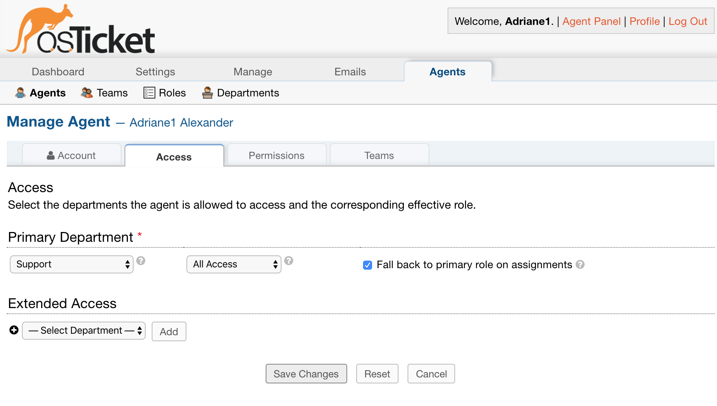This screenshot has height=406, width=717.
Task: Click help icon beside Support department dropdown
Action: (x=141, y=261)
